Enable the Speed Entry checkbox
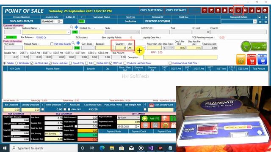This screenshot has width=271, height=152. pyautogui.click(x=70, y=63)
